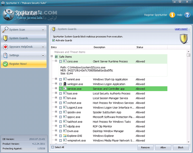
Task: Check the winlogon.exe checkbox
Action: [x=60, y=84]
